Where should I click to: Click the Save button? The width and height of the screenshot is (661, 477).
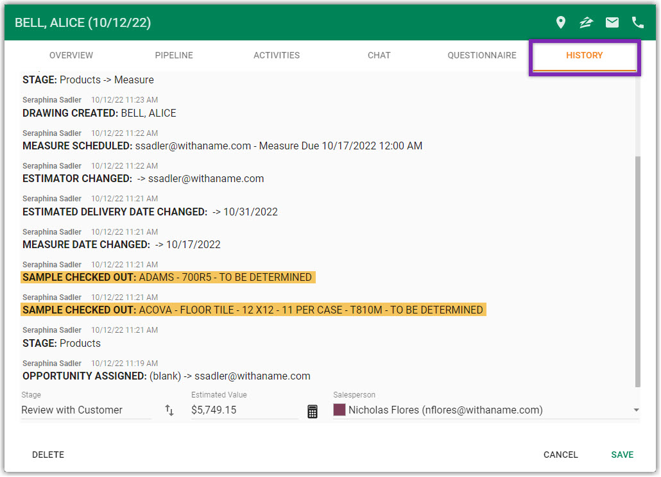pos(622,455)
